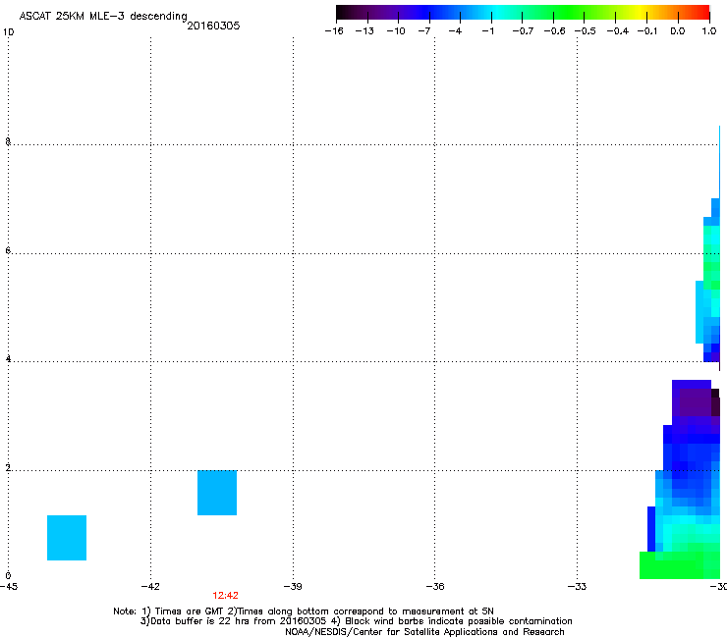Click the -4 legend label
727x638 pixels.
pyautogui.click(x=455, y=31)
